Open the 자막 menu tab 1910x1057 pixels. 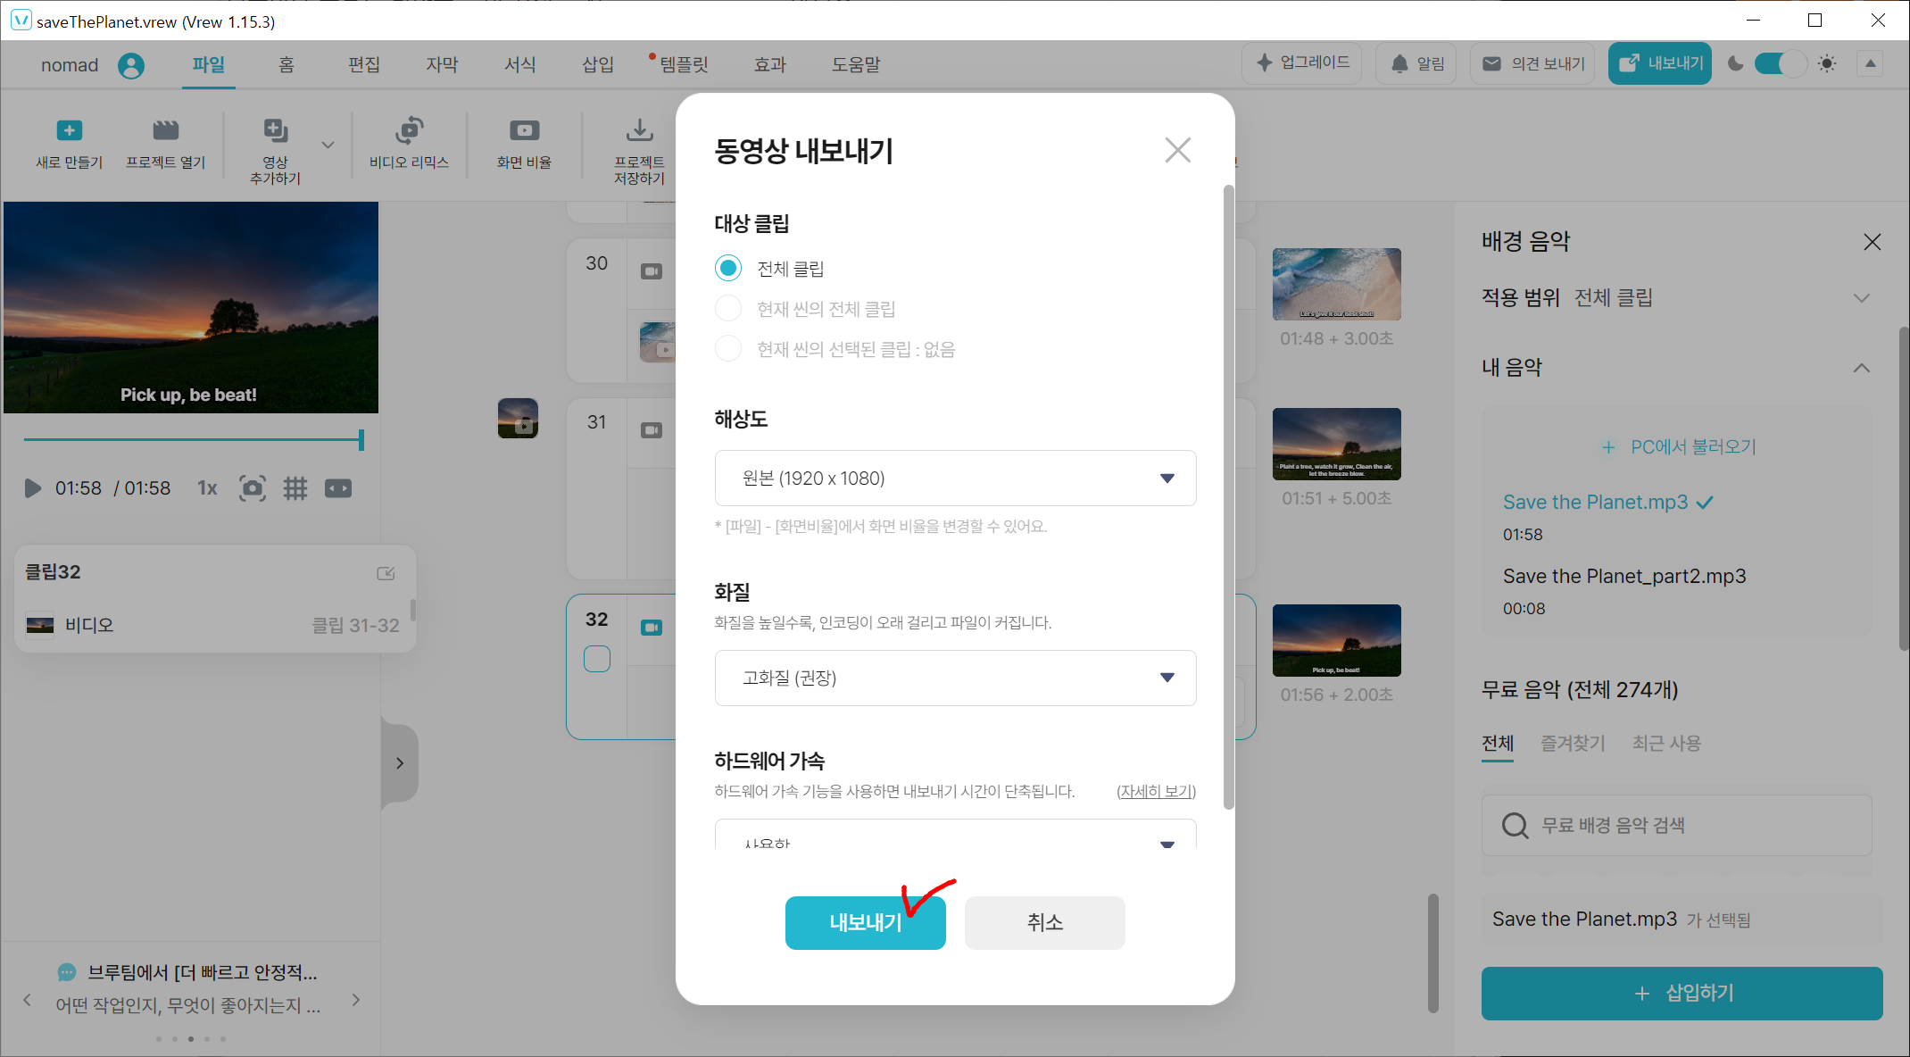click(442, 64)
